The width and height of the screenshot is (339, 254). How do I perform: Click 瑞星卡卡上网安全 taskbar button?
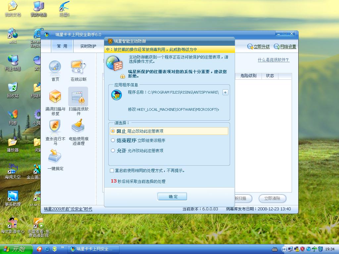(93, 249)
